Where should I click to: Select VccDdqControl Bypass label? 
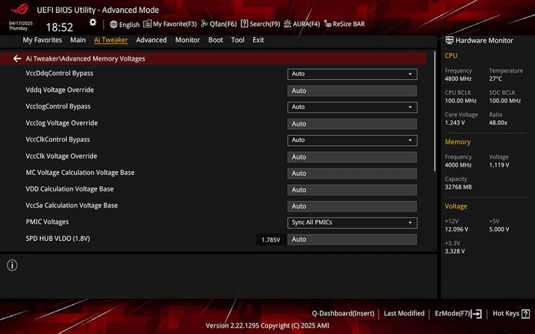click(x=60, y=73)
